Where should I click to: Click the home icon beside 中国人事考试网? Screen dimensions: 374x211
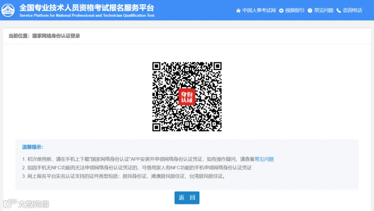[238, 10]
